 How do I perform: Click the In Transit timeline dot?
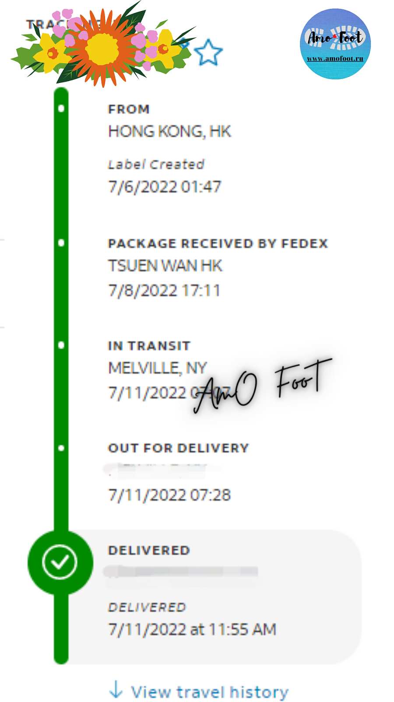[61, 345]
